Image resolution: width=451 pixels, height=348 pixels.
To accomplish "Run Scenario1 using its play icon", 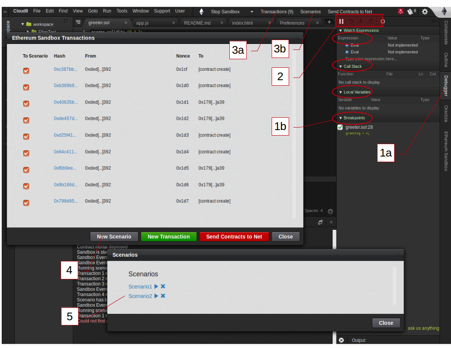I will pyautogui.click(x=156, y=286).
